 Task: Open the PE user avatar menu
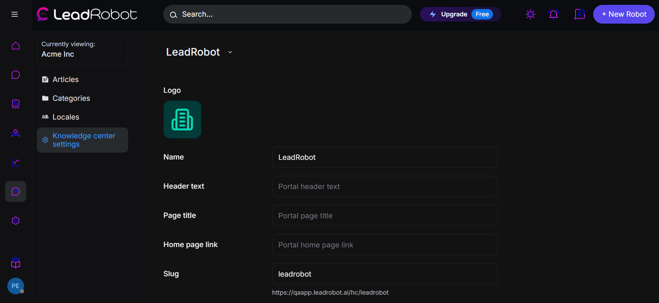(x=16, y=286)
